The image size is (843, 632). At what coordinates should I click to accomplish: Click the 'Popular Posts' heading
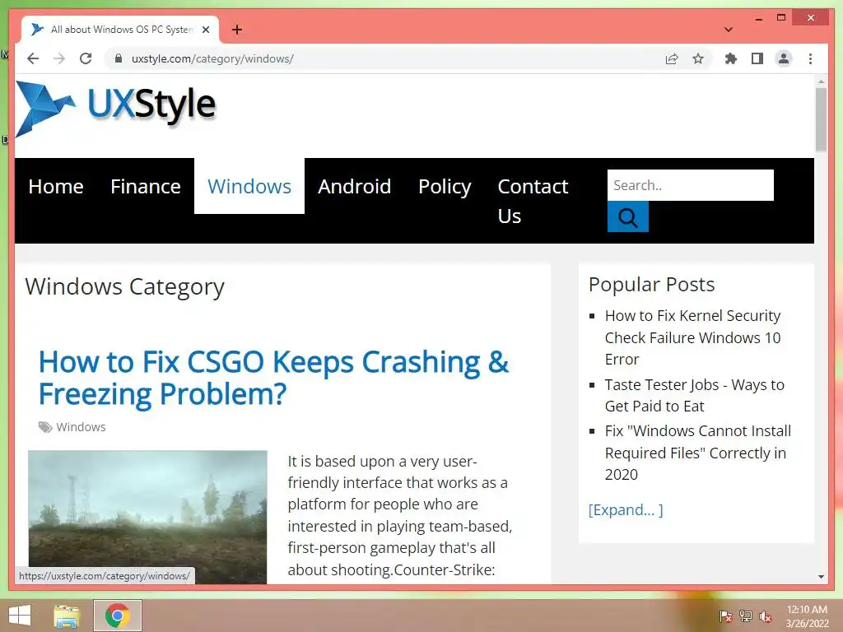[652, 284]
